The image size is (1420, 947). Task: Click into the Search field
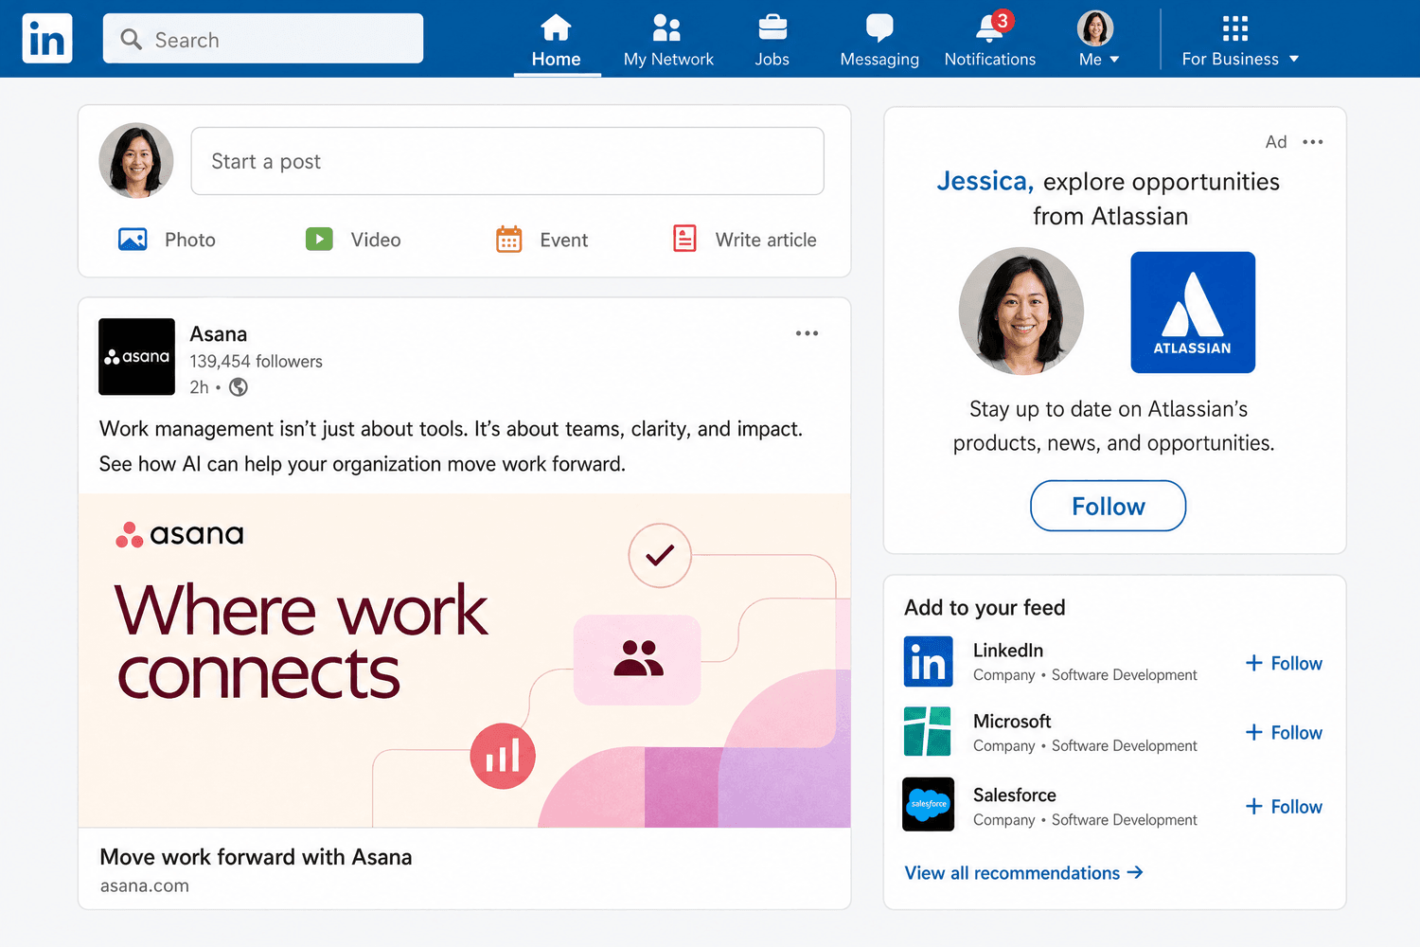pyautogui.click(x=263, y=39)
